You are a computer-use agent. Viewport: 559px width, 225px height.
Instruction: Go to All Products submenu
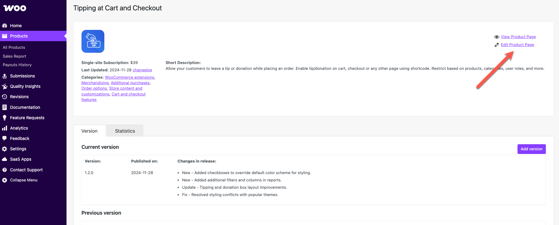click(14, 47)
